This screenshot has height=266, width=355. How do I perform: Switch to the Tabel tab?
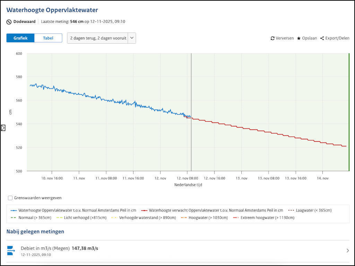(48, 38)
